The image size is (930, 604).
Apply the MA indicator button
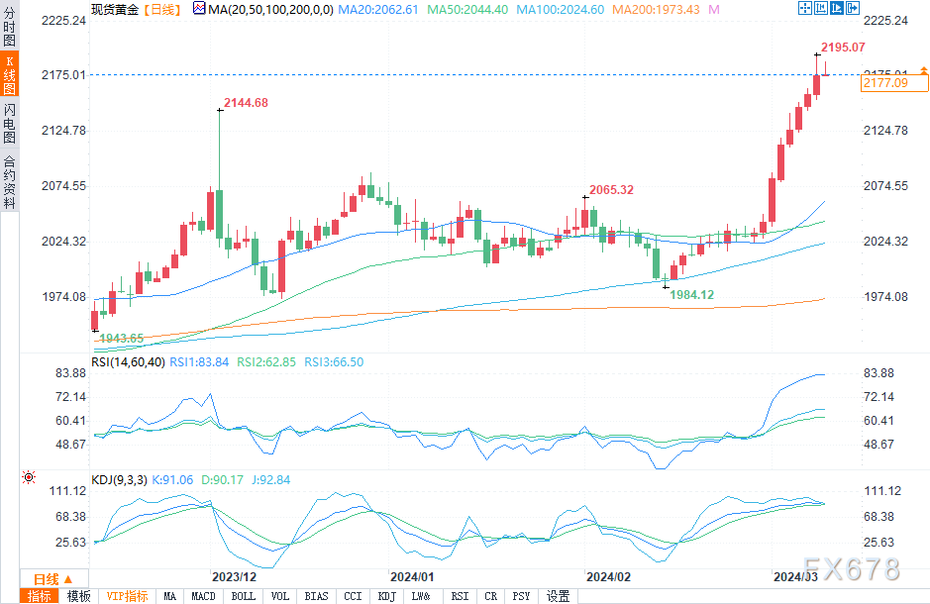click(170, 596)
